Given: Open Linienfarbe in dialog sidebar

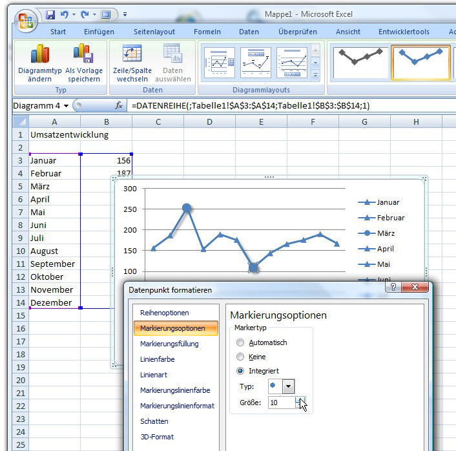Looking at the screenshot, I should click(176, 359).
